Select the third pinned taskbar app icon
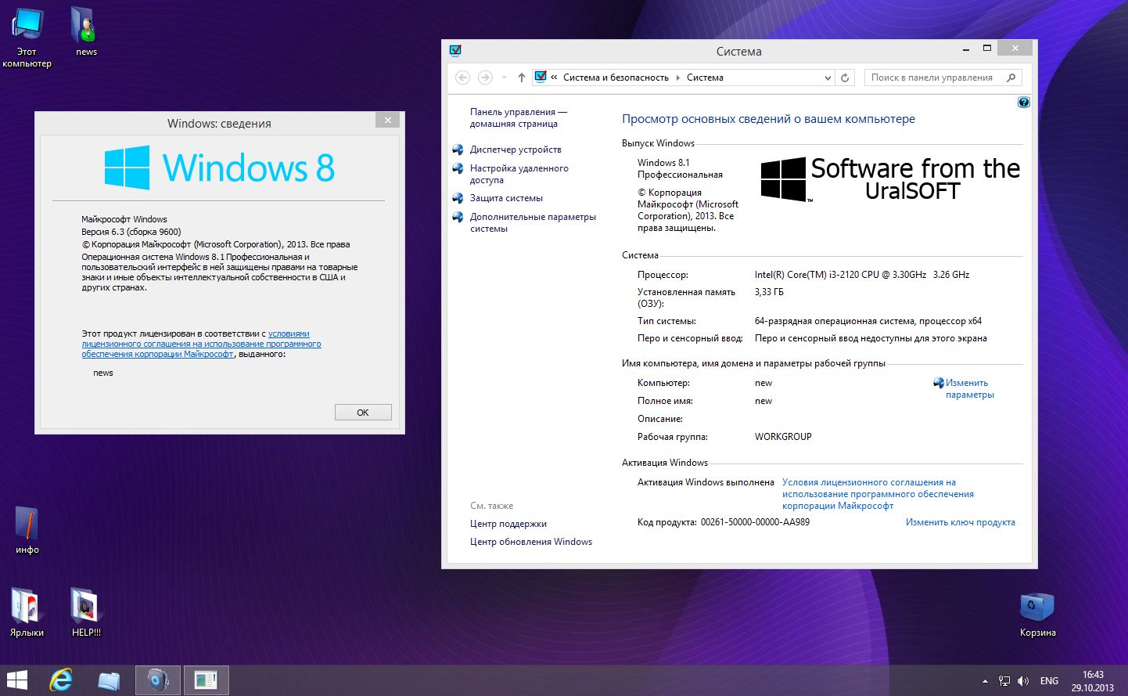 click(158, 680)
